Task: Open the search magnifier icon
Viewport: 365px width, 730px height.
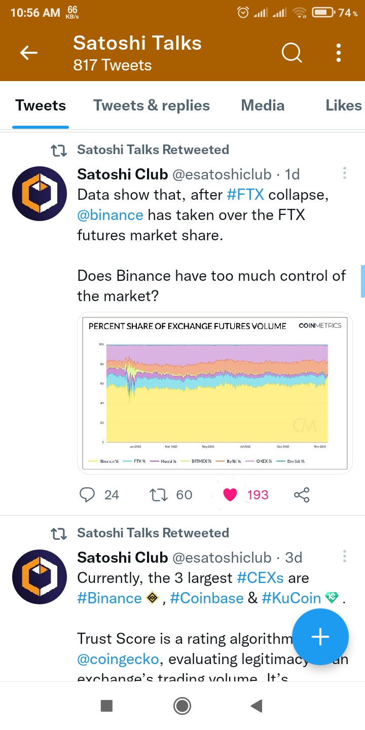Action: [x=292, y=52]
